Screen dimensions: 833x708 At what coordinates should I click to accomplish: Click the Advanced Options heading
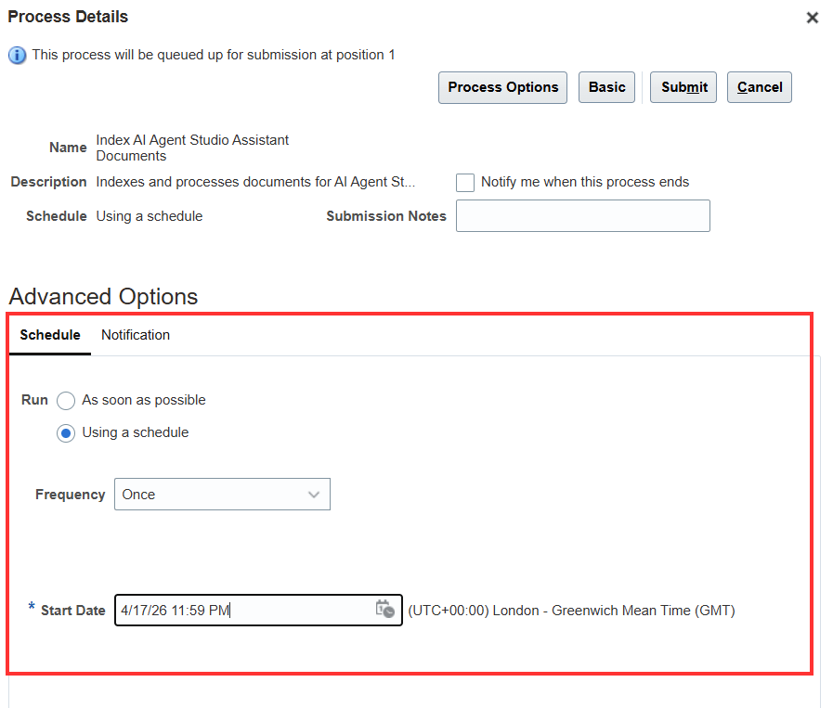coord(103,296)
